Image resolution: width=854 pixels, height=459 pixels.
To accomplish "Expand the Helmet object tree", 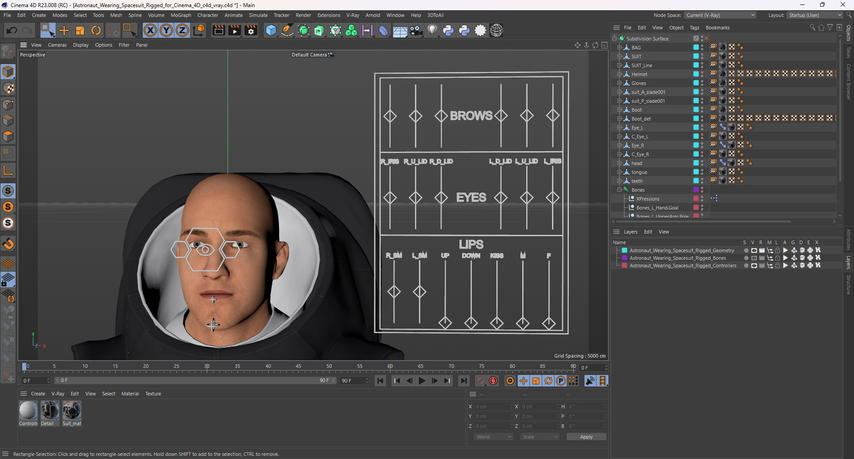I will [x=619, y=74].
